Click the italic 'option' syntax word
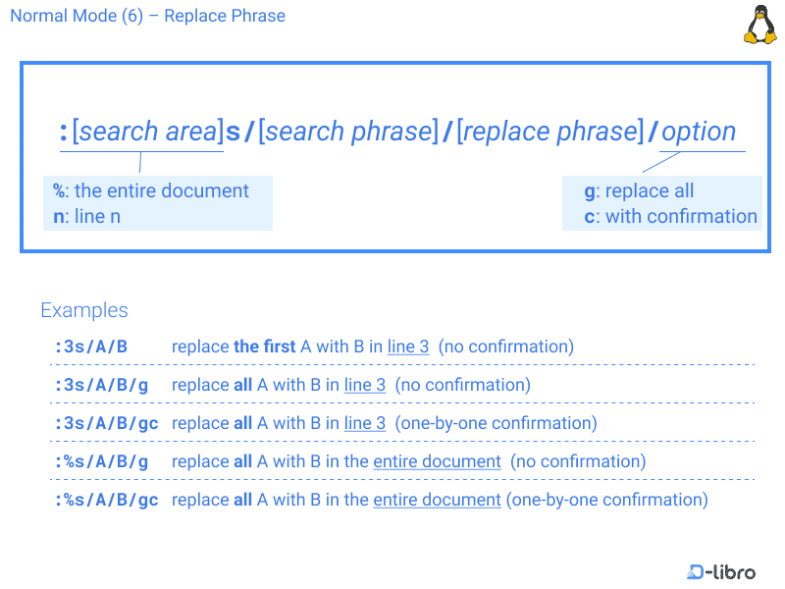Image resolution: width=785 pixels, height=589 pixels. pyautogui.click(x=699, y=132)
